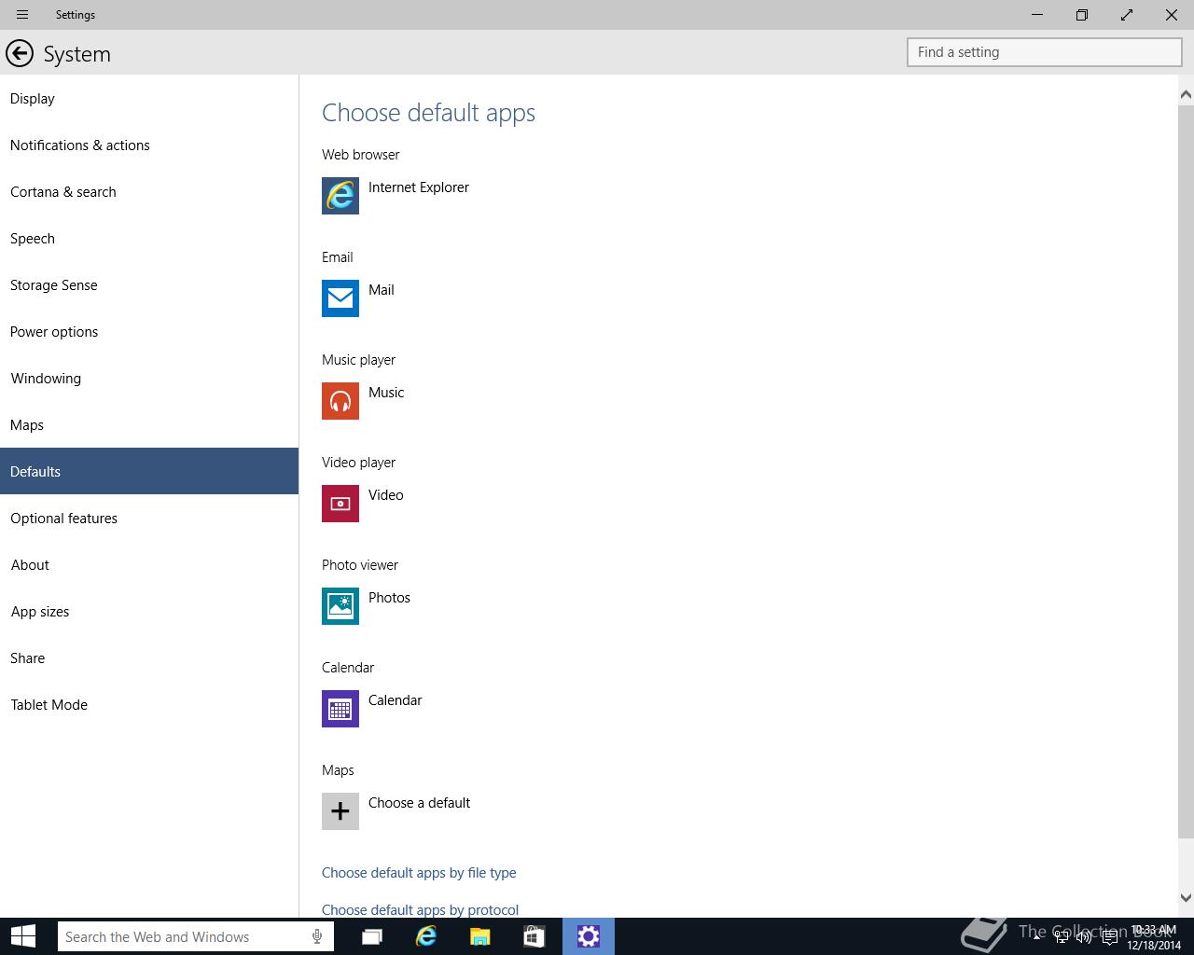The image size is (1194, 955).
Task: Click the scrollbar down arrow
Action: tap(1186, 898)
